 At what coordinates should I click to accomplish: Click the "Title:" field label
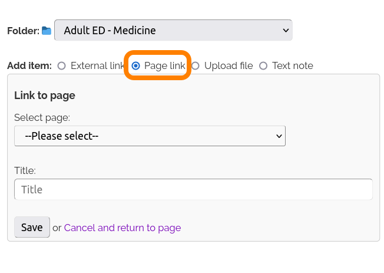pos(25,170)
